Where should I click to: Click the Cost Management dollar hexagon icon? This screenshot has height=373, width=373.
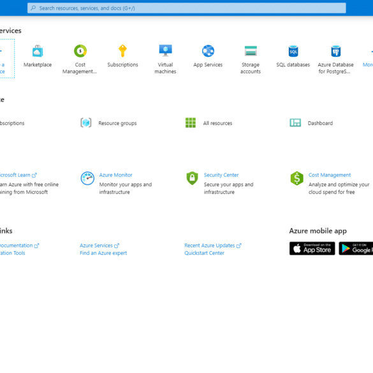[x=297, y=178]
